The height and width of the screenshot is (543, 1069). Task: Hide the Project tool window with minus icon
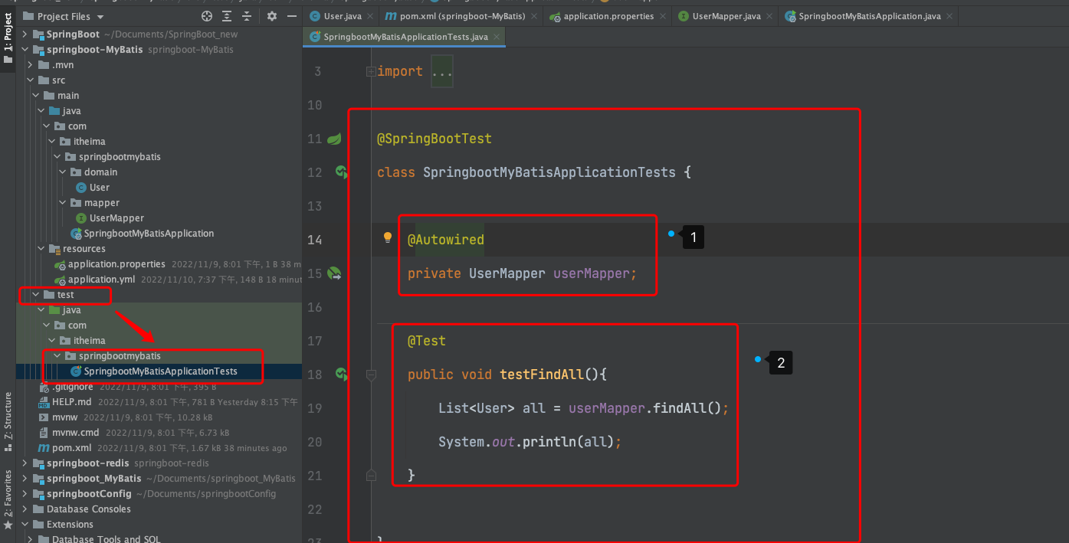point(291,16)
